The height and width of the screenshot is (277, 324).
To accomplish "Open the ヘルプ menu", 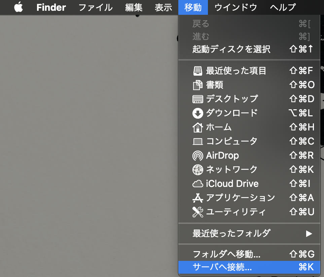I will coord(283,8).
